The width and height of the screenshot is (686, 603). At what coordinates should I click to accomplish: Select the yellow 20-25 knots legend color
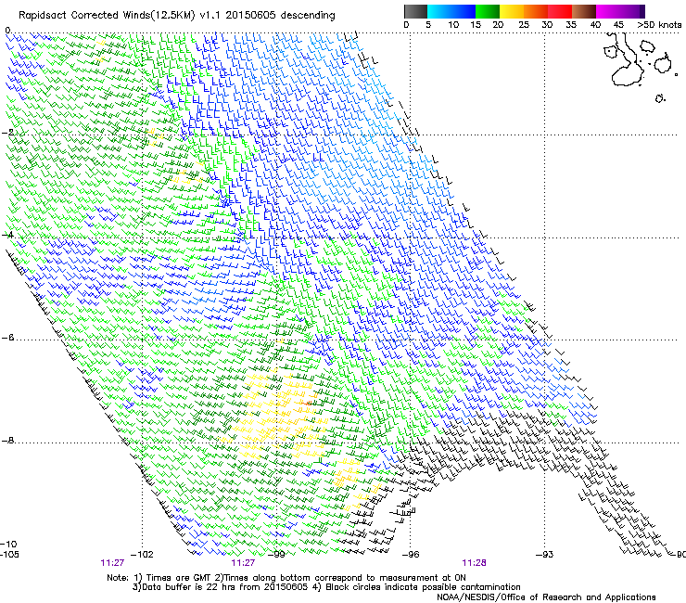tap(512, 11)
